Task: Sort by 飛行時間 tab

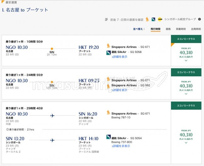Action: point(155,29)
